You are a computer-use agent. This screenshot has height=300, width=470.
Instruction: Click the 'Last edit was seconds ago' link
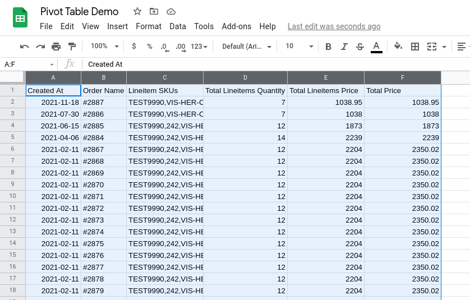point(334,26)
